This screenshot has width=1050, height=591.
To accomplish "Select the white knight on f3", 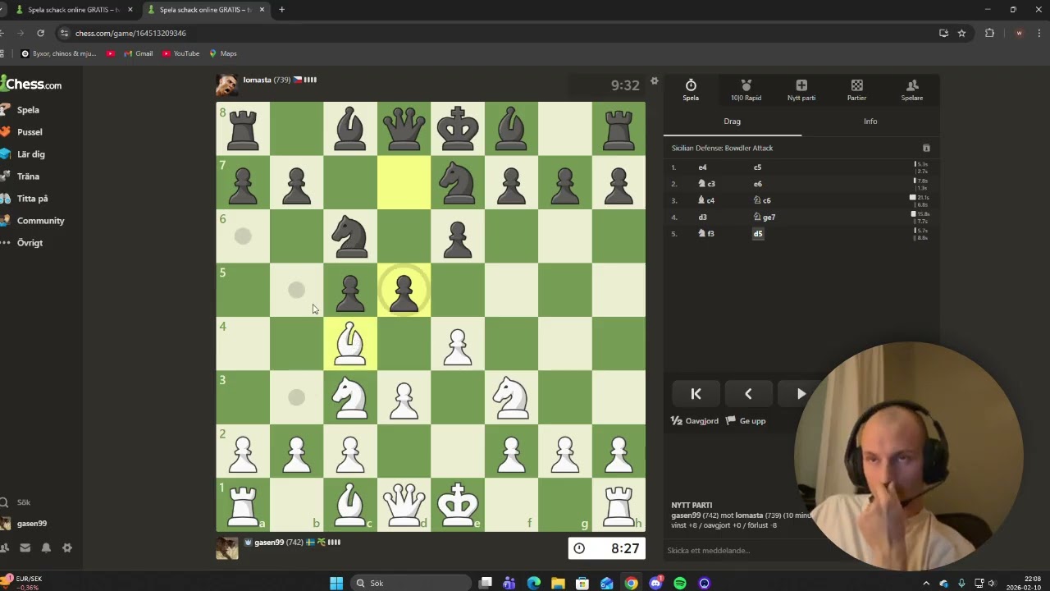I will tap(511, 397).
